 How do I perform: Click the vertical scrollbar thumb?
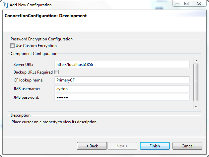(196, 82)
